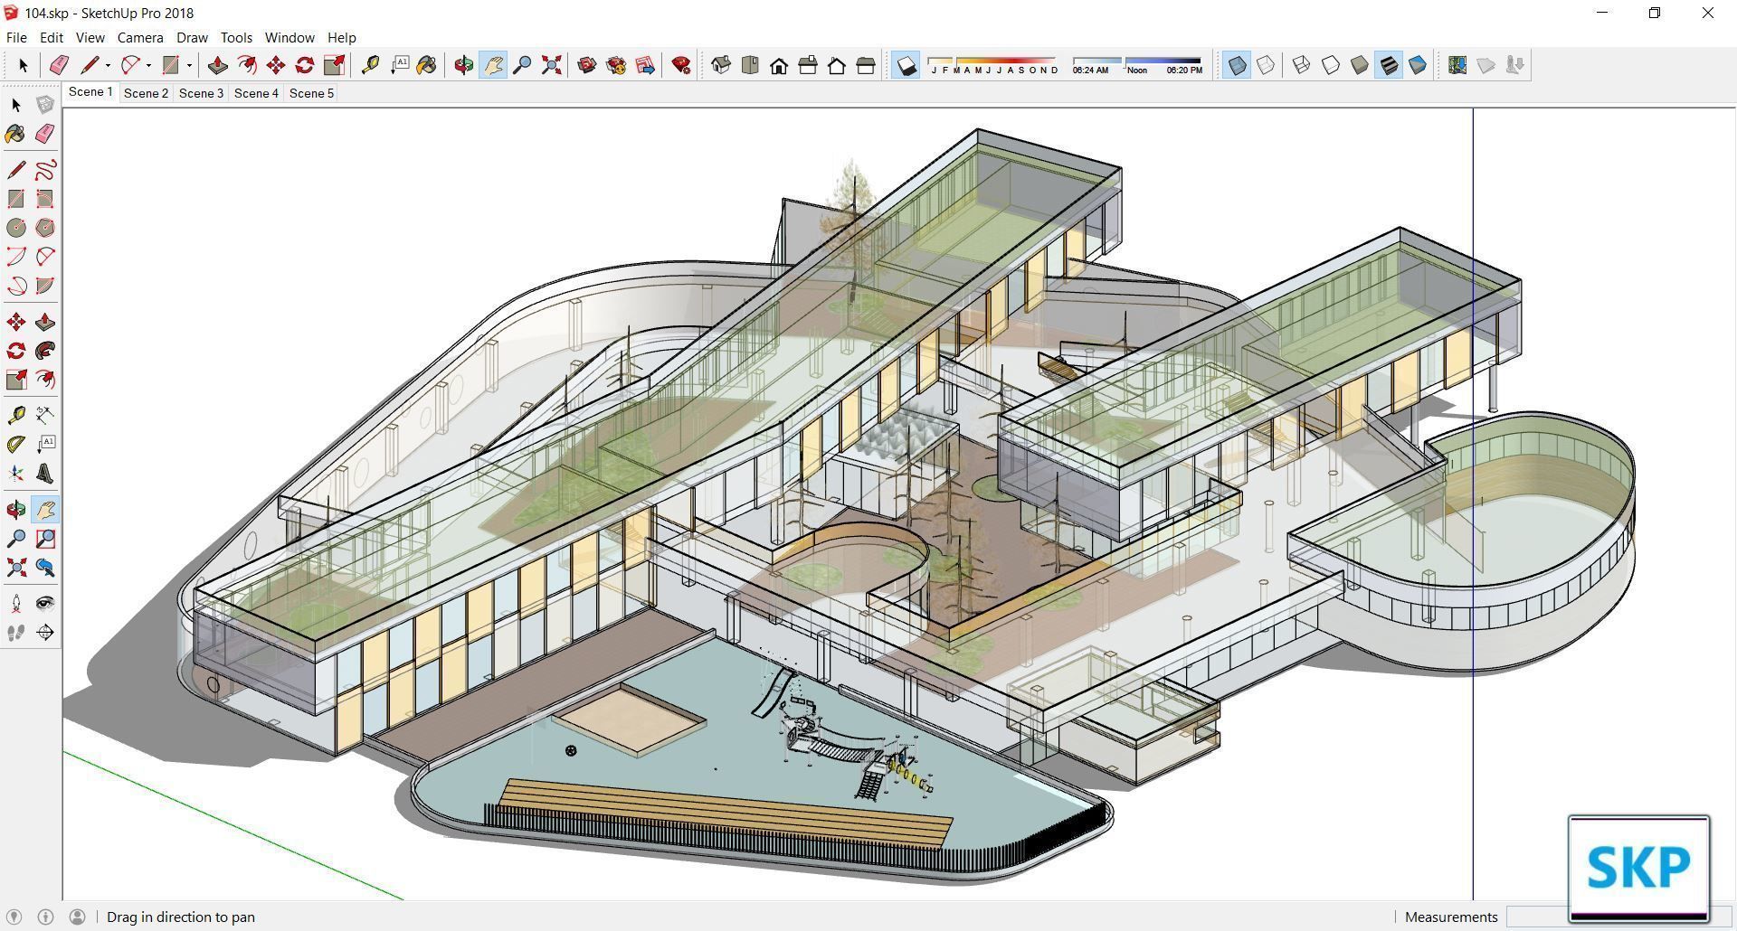Switch to Front view house icon
The width and height of the screenshot is (1737, 931).
779,65
